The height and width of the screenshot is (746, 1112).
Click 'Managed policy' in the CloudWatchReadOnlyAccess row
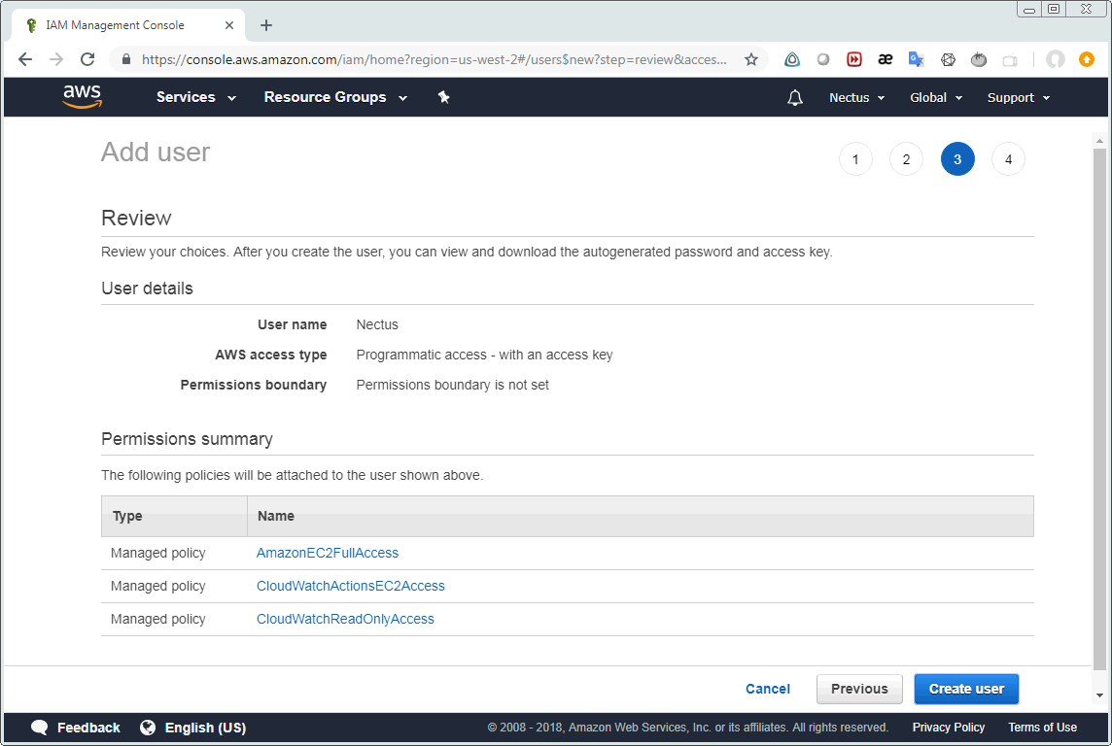click(x=158, y=619)
